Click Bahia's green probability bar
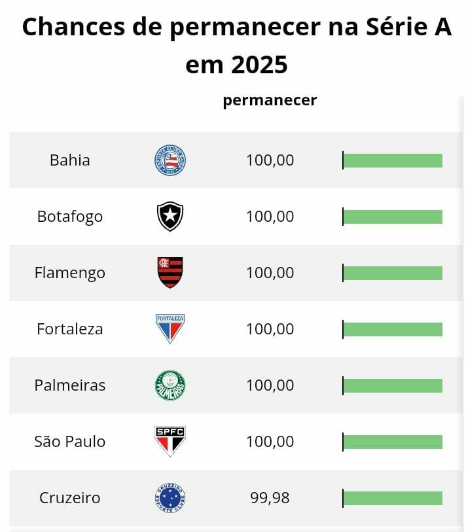466x532 pixels. [393, 160]
